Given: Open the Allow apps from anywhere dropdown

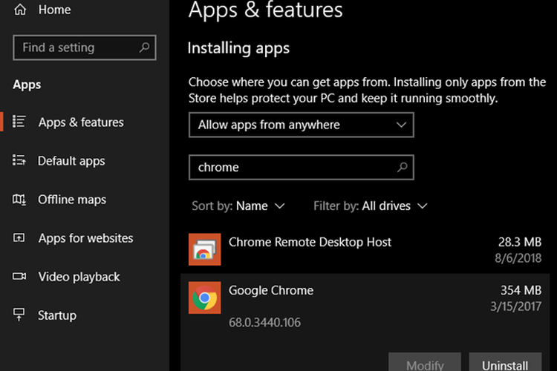Looking at the screenshot, I should pyautogui.click(x=301, y=125).
